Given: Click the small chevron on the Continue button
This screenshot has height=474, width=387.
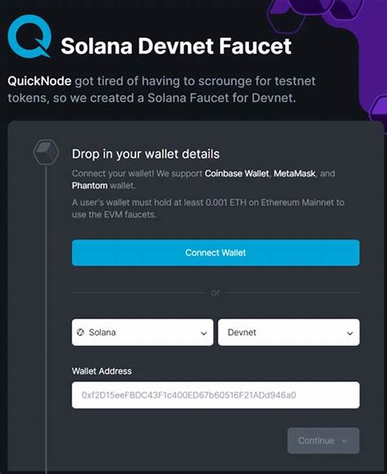Looking at the screenshot, I should (344, 440).
